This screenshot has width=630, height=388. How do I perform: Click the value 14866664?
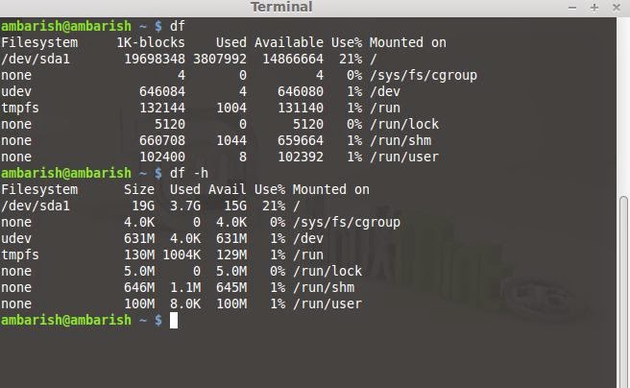tap(293, 59)
